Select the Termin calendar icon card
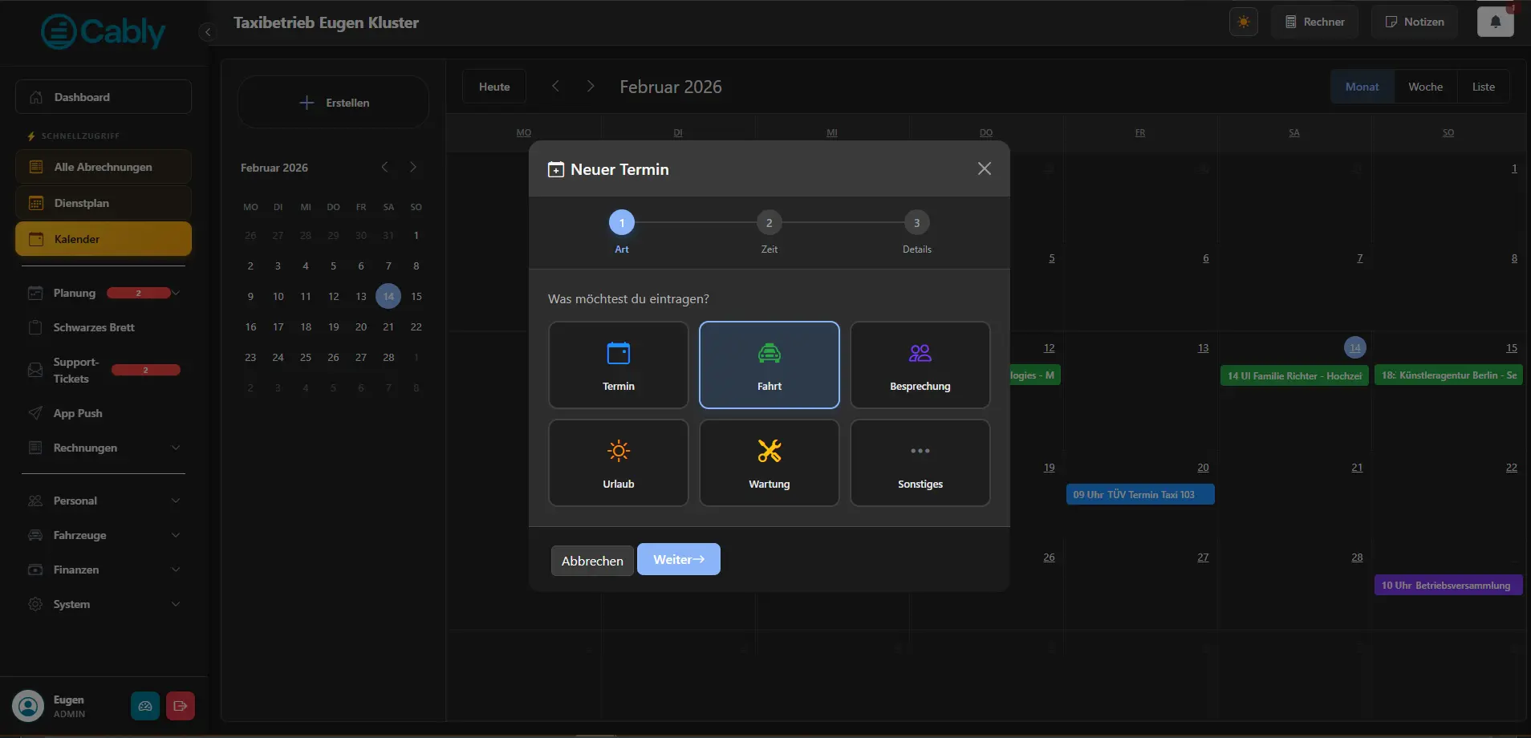 (x=618, y=365)
